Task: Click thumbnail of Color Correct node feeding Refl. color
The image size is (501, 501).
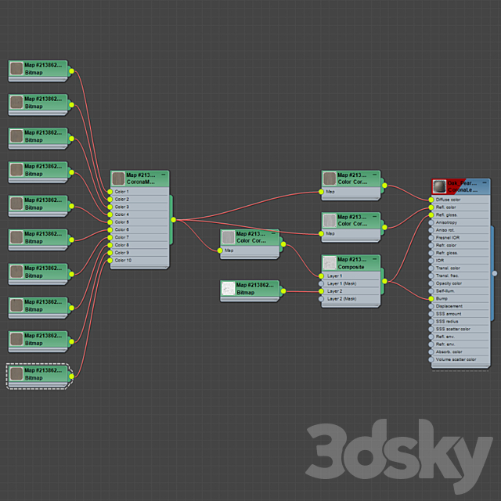Action: (330, 221)
